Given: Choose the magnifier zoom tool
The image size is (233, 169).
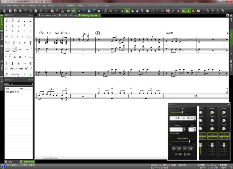Looking at the screenshot, I should [x=142, y=11].
